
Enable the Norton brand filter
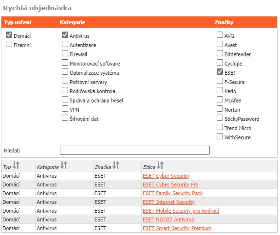220,109
